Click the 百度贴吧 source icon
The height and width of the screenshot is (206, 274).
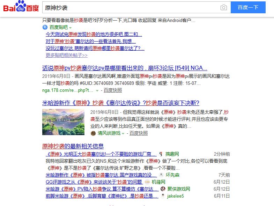point(45,27)
